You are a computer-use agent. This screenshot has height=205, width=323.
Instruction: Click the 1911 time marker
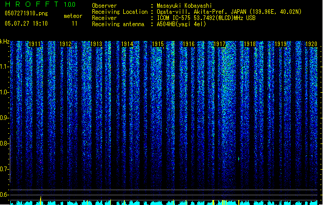pos(35,44)
